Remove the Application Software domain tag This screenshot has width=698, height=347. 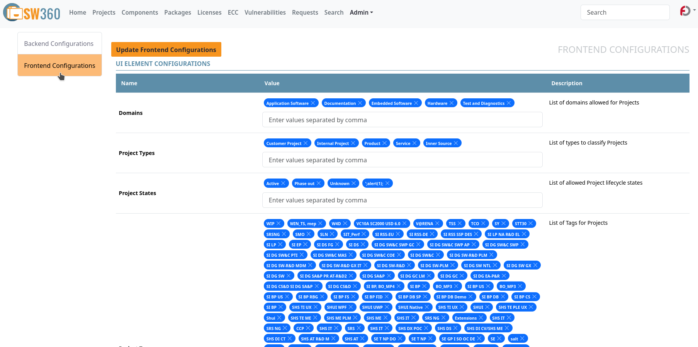313,103
